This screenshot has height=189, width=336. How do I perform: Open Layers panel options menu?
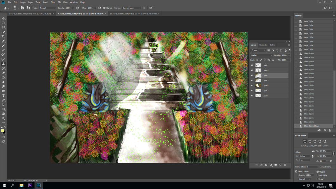289,45
